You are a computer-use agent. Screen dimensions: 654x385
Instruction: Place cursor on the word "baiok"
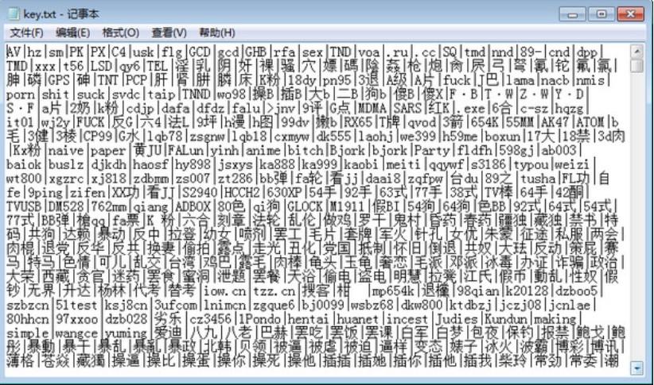(x=23, y=164)
